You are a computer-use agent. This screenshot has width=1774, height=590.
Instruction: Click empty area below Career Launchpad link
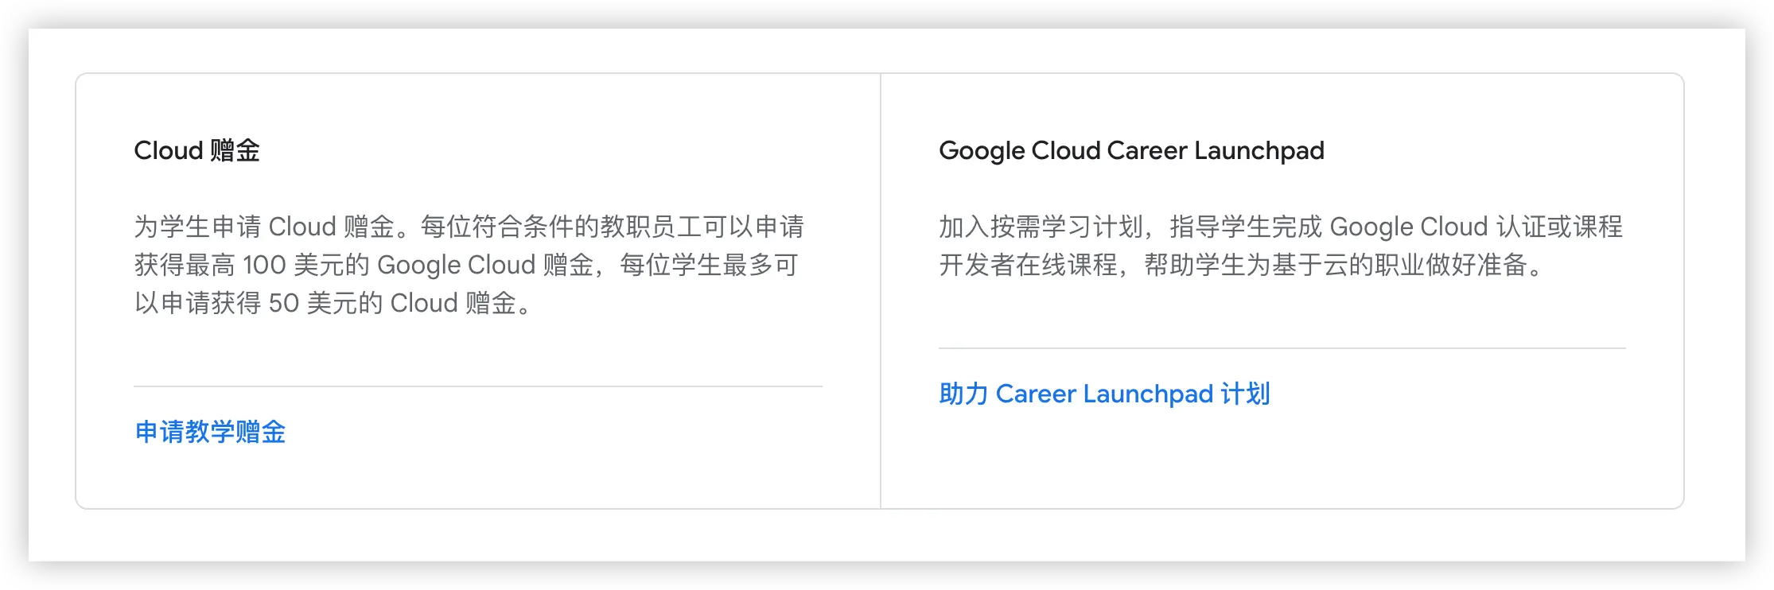[1282, 461]
